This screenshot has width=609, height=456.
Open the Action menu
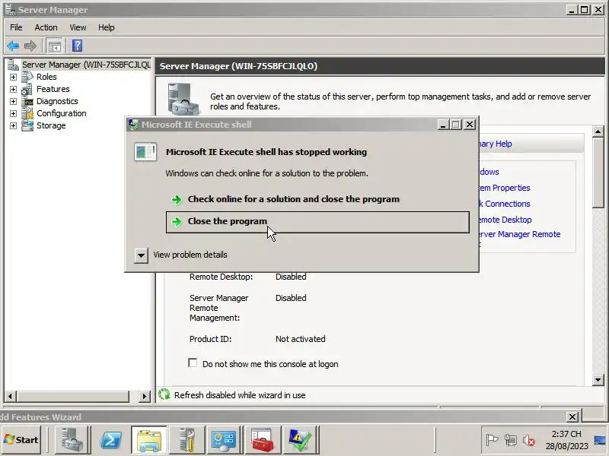[x=46, y=27]
